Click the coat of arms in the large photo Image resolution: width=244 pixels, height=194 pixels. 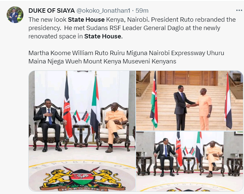(x=82, y=177)
